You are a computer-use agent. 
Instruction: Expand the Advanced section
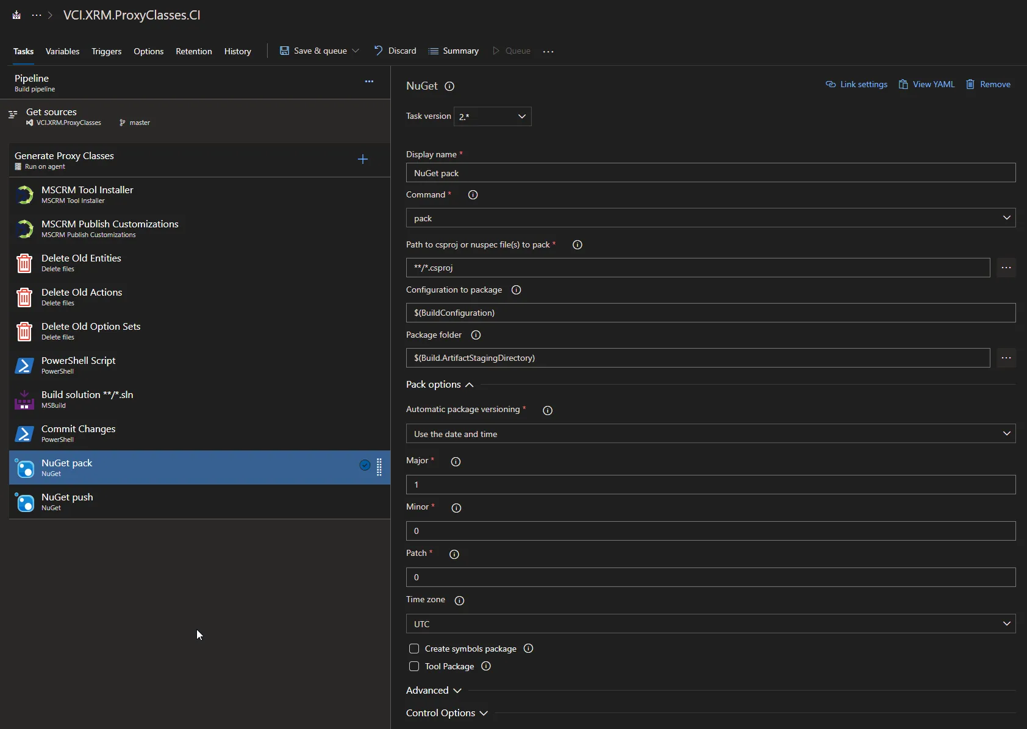[x=434, y=691]
